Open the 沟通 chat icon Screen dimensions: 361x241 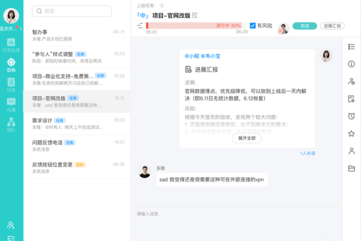pyautogui.click(x=11, y=105)
